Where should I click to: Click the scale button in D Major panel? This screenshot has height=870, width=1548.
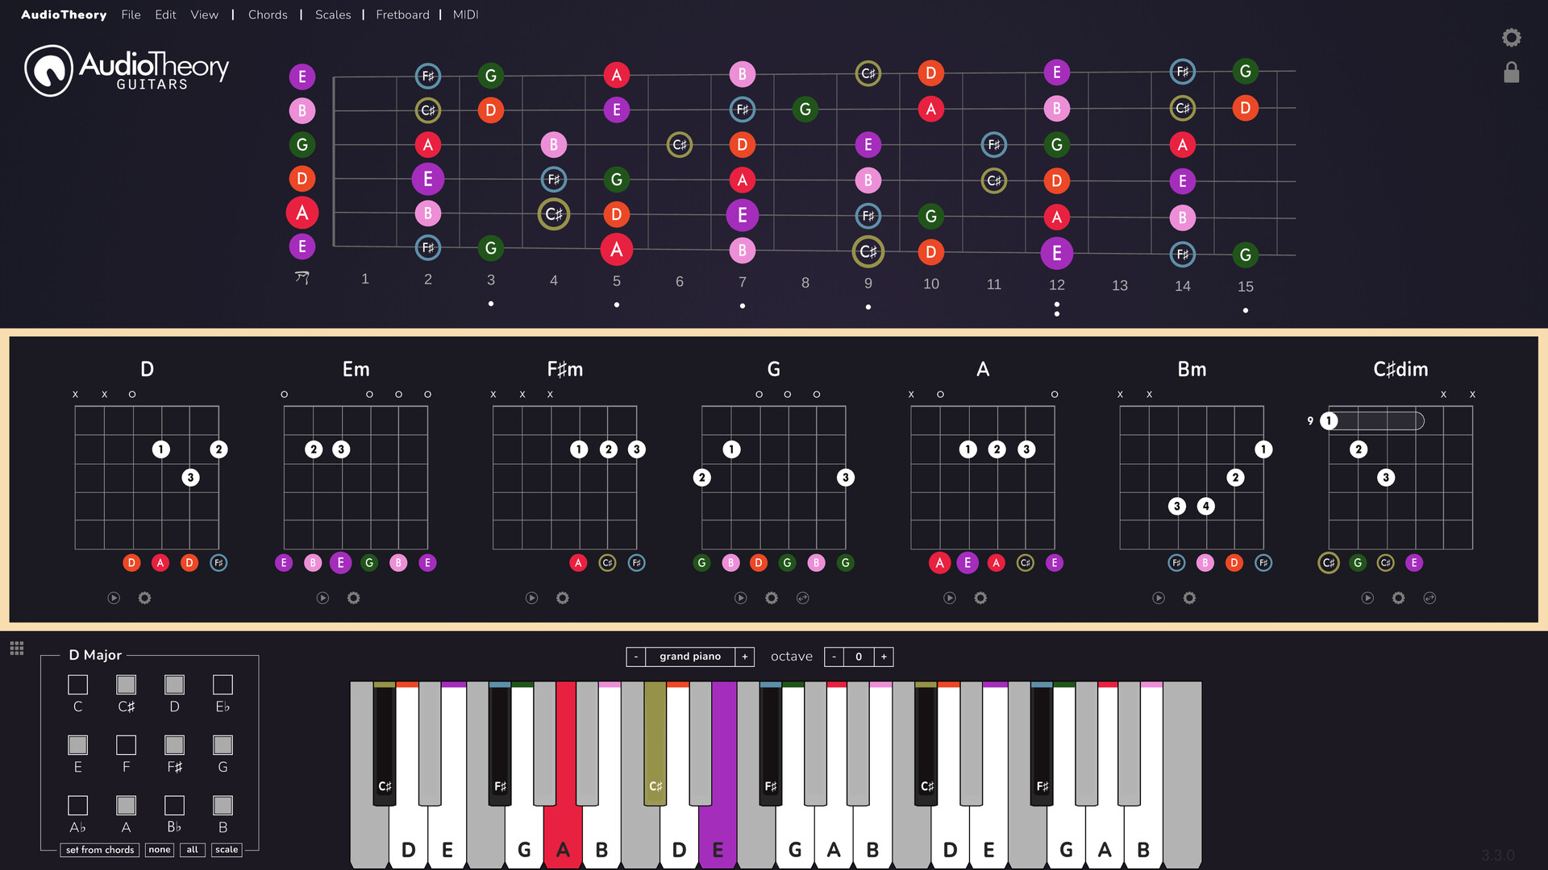coord(227,850)
